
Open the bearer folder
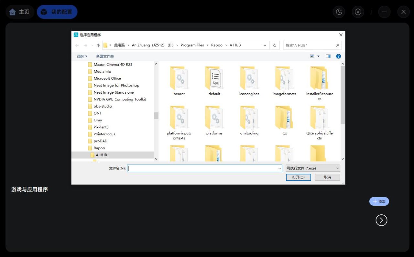pos(179,81)
